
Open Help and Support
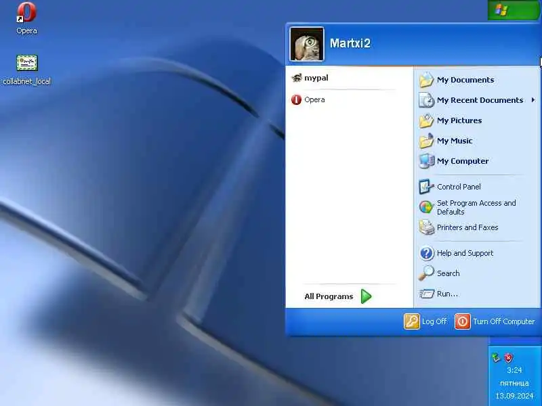(x=477, y=253)
